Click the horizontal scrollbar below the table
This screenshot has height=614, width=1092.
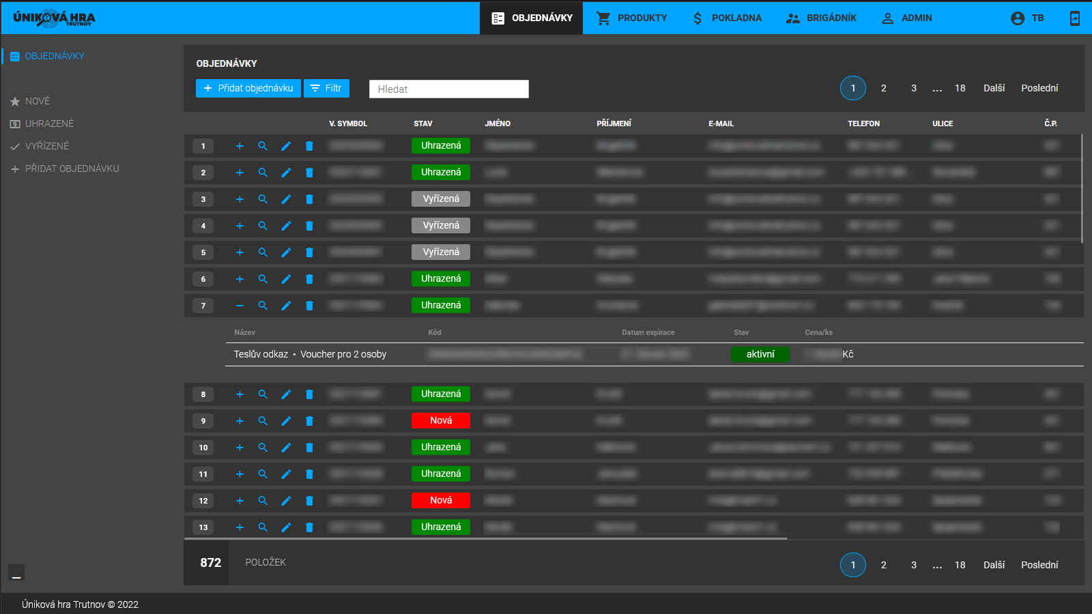point(485,538)
